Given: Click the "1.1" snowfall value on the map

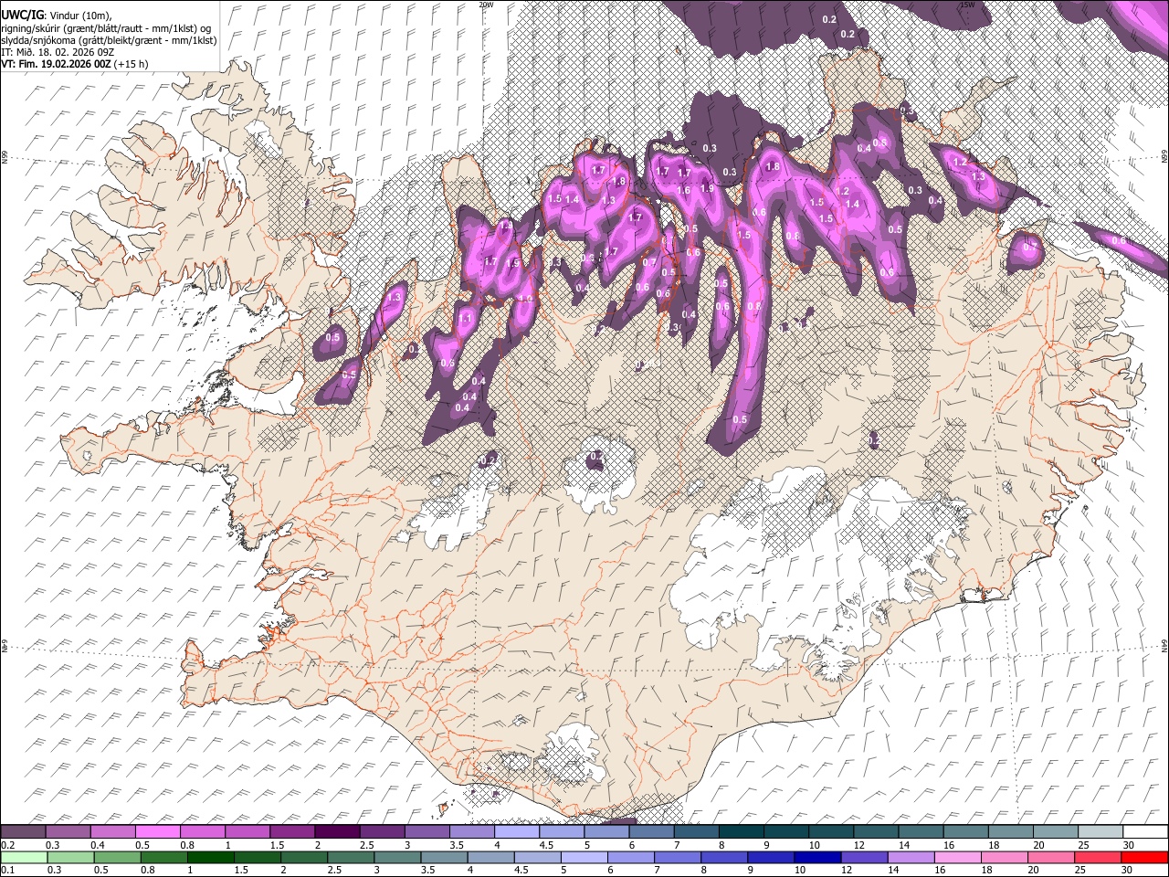Looking at the screenshot, I should coord(465,318).
